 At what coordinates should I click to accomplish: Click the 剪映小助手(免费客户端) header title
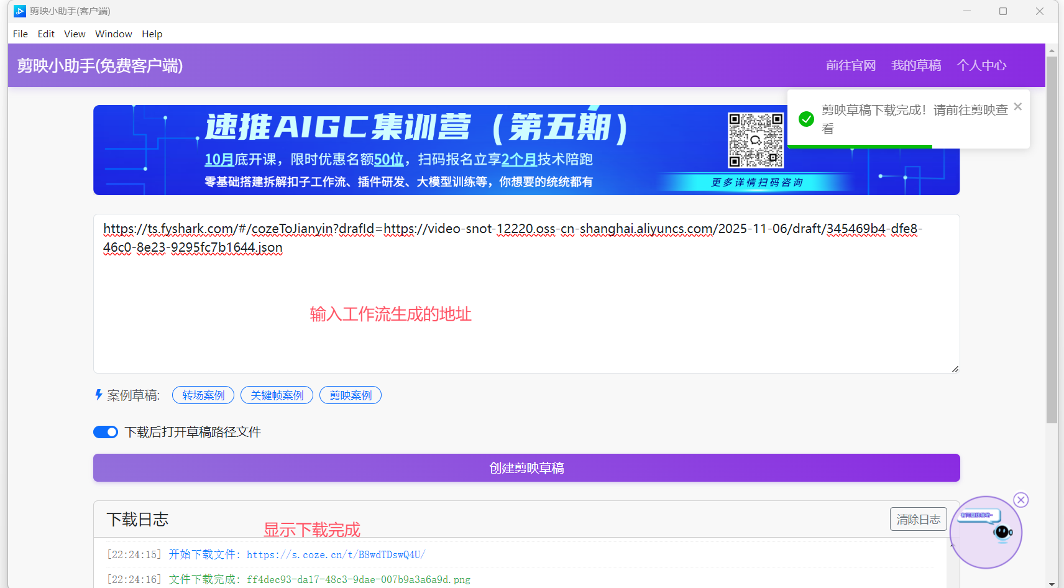(x=100, y=65)
